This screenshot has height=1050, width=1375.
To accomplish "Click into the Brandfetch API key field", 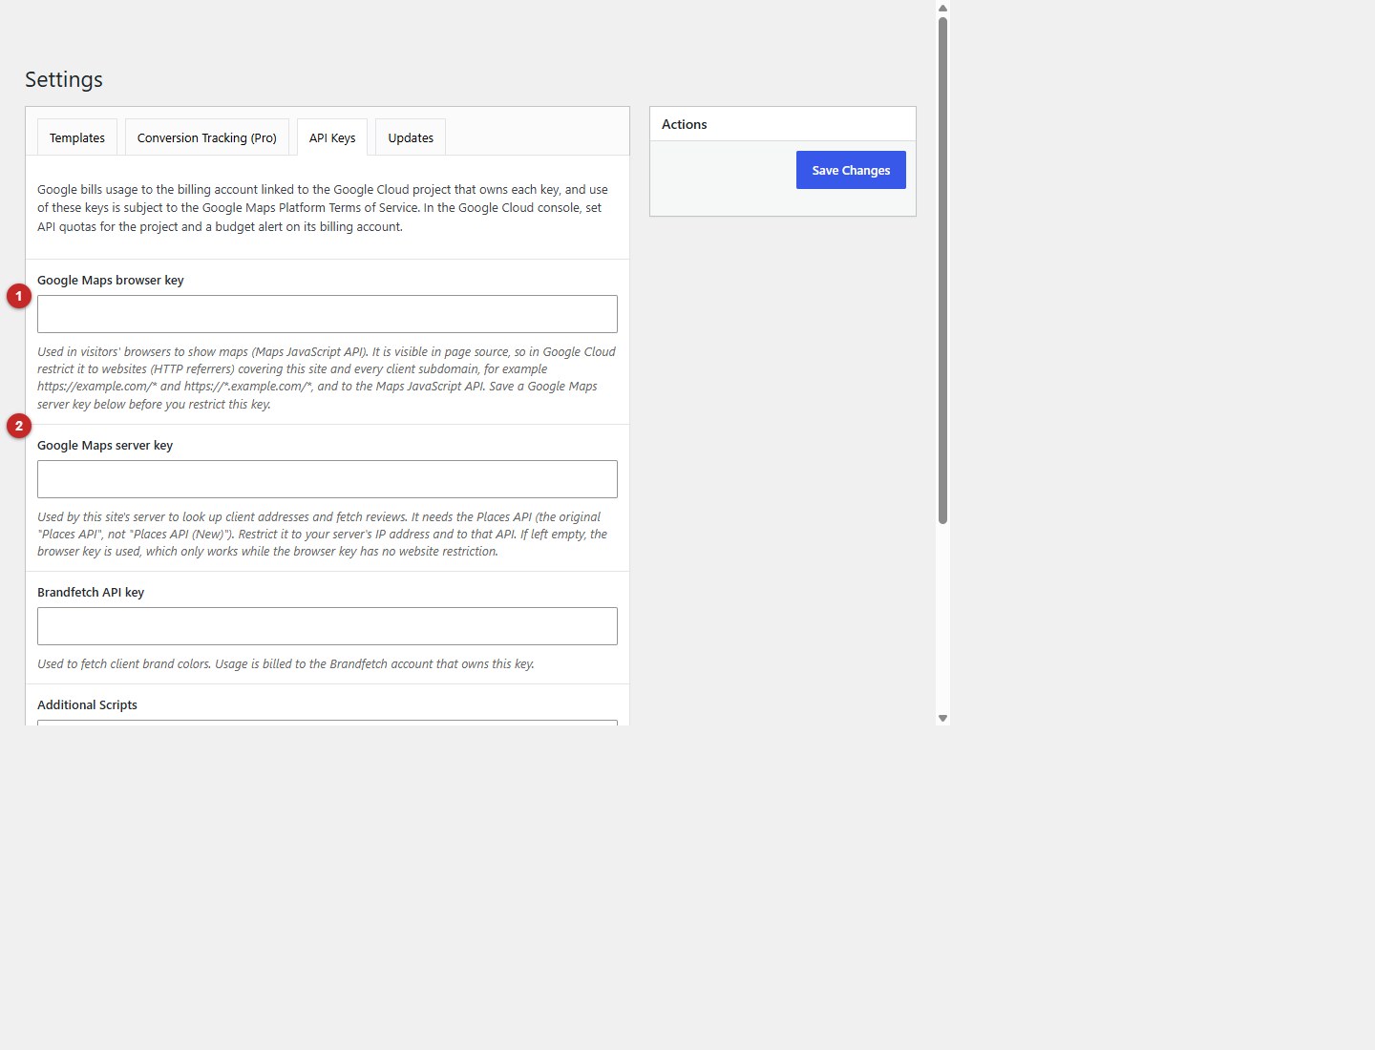I will [328, 626].
